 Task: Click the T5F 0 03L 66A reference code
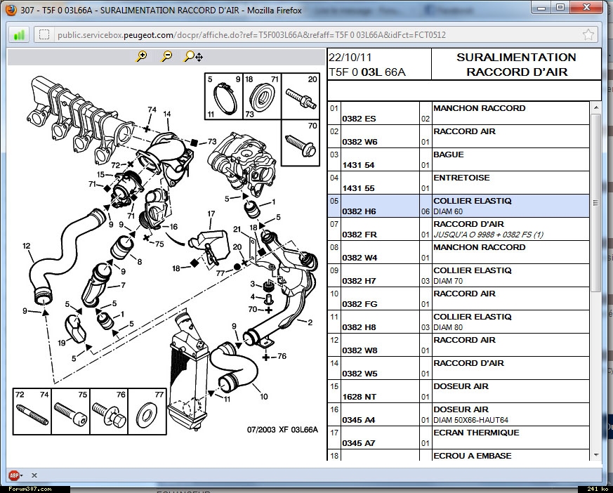click(x=367, y=72)
